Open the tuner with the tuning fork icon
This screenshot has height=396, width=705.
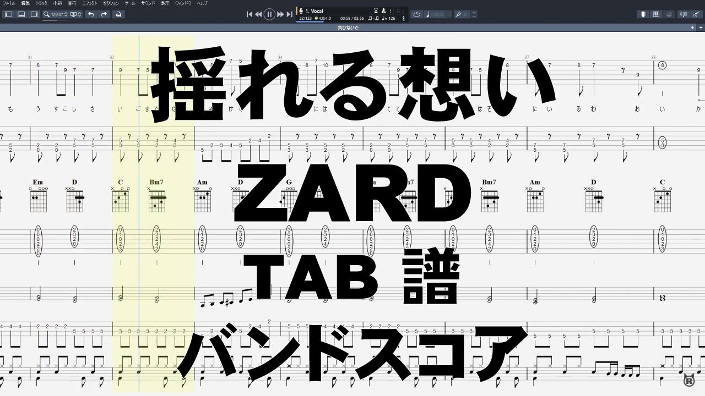click(x=458, y=14)
